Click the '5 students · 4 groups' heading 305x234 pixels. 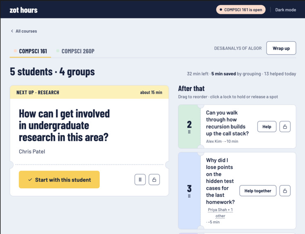point(52,72)
